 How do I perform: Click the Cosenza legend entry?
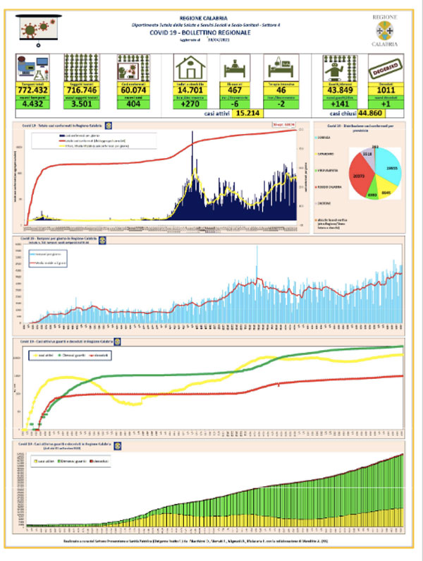click(x=323, y=138)
